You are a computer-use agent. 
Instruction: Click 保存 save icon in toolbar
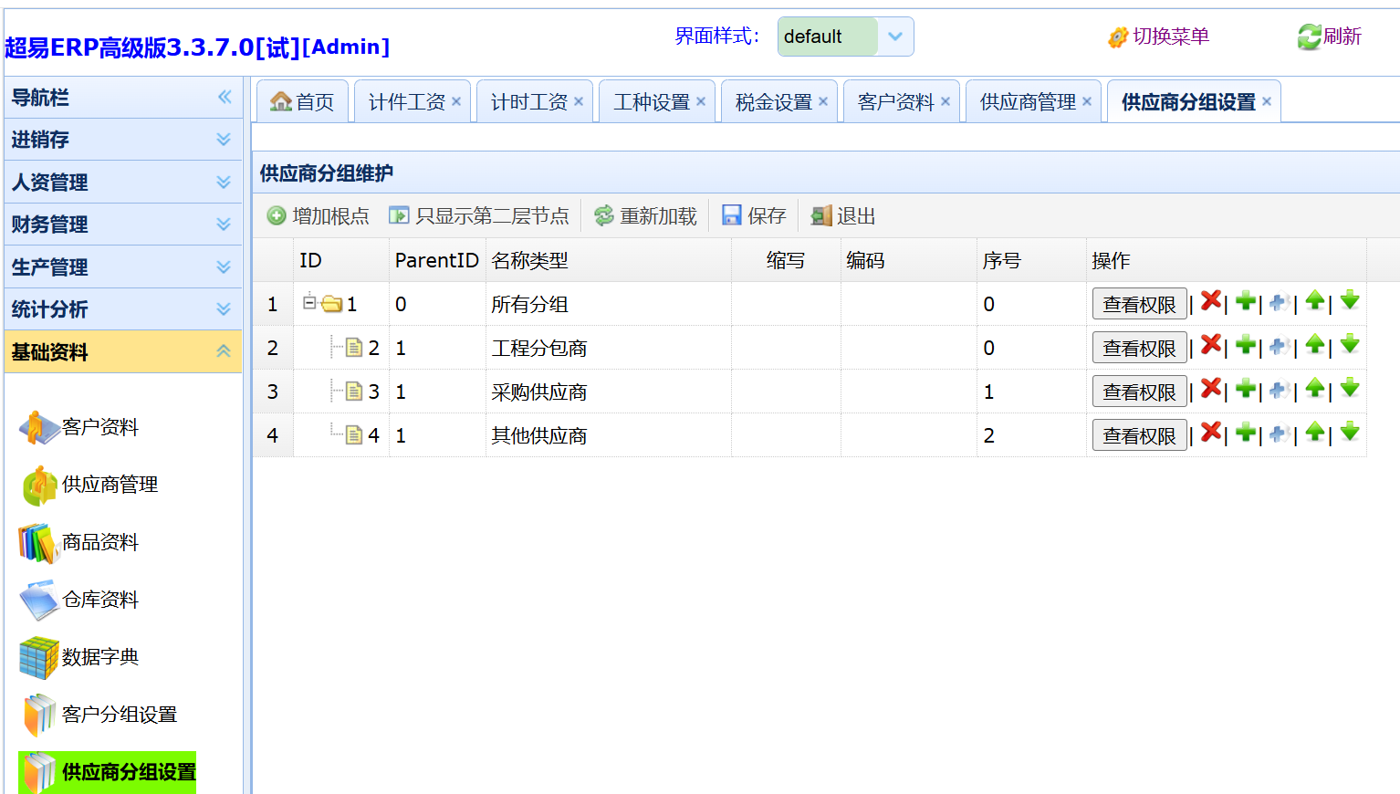point(732,215)
